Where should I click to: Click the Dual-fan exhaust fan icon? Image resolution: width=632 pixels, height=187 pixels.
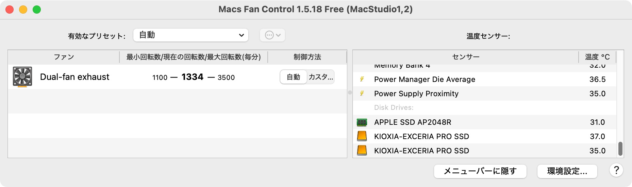coord(22,77)
